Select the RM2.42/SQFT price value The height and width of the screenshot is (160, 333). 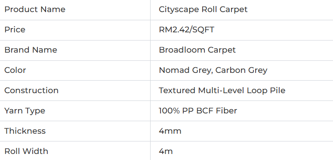(x=186, y=30)
